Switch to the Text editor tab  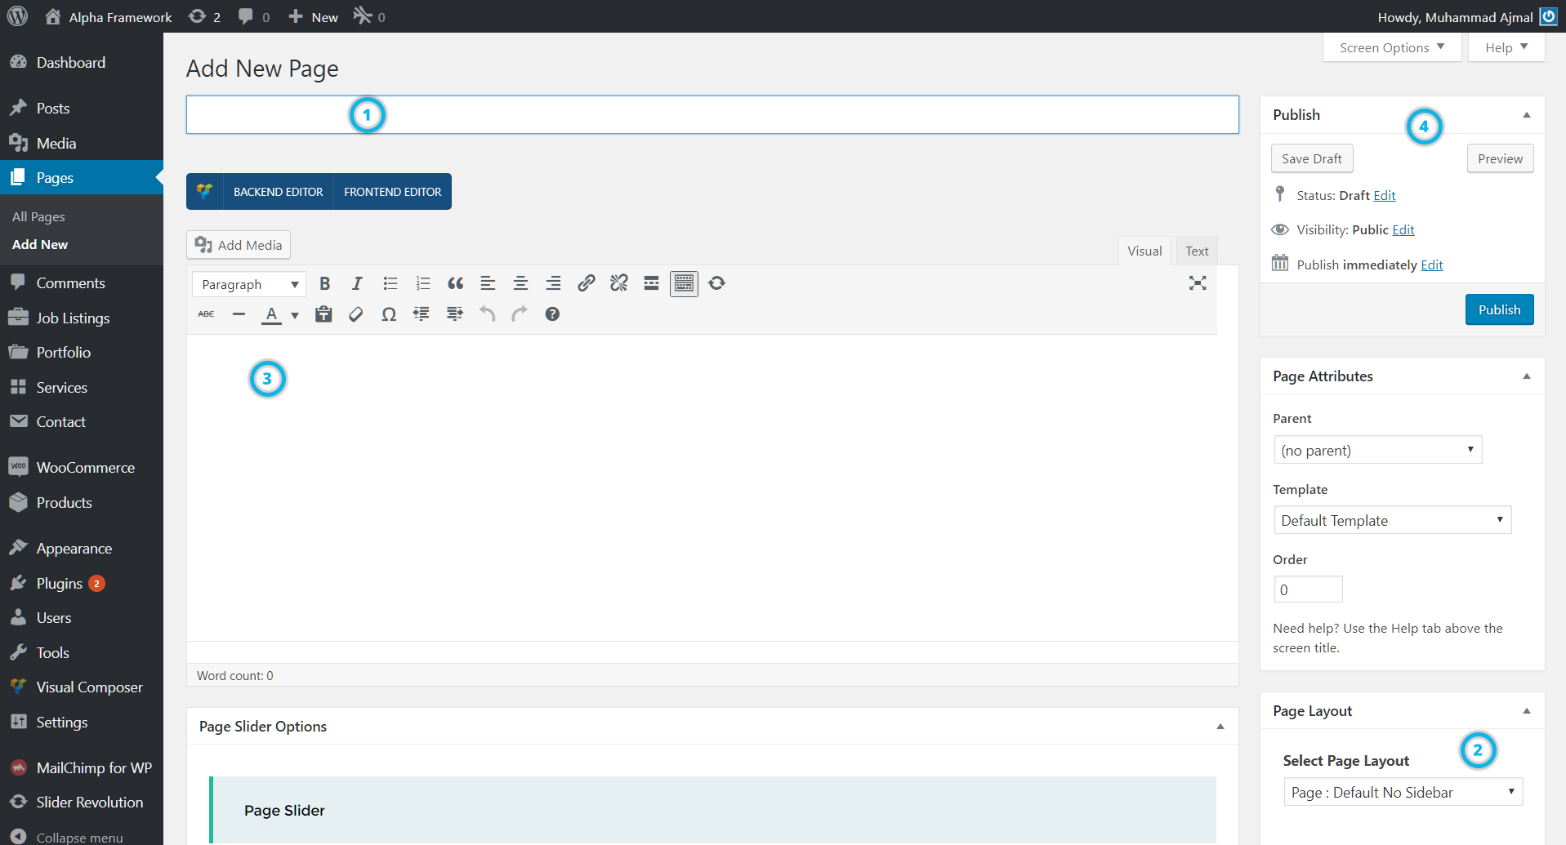click(x=1196, y=251)
